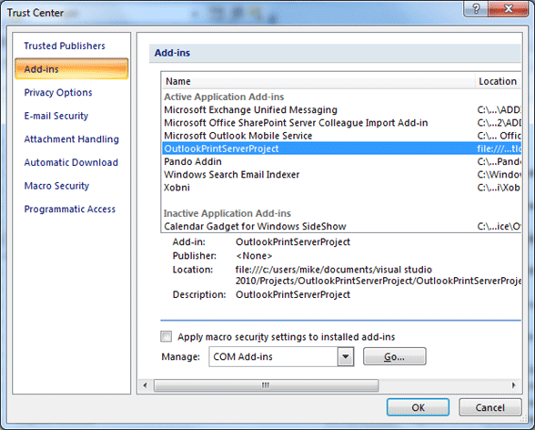Enable Apply macro security settings checkbox

tap(167, 336)
